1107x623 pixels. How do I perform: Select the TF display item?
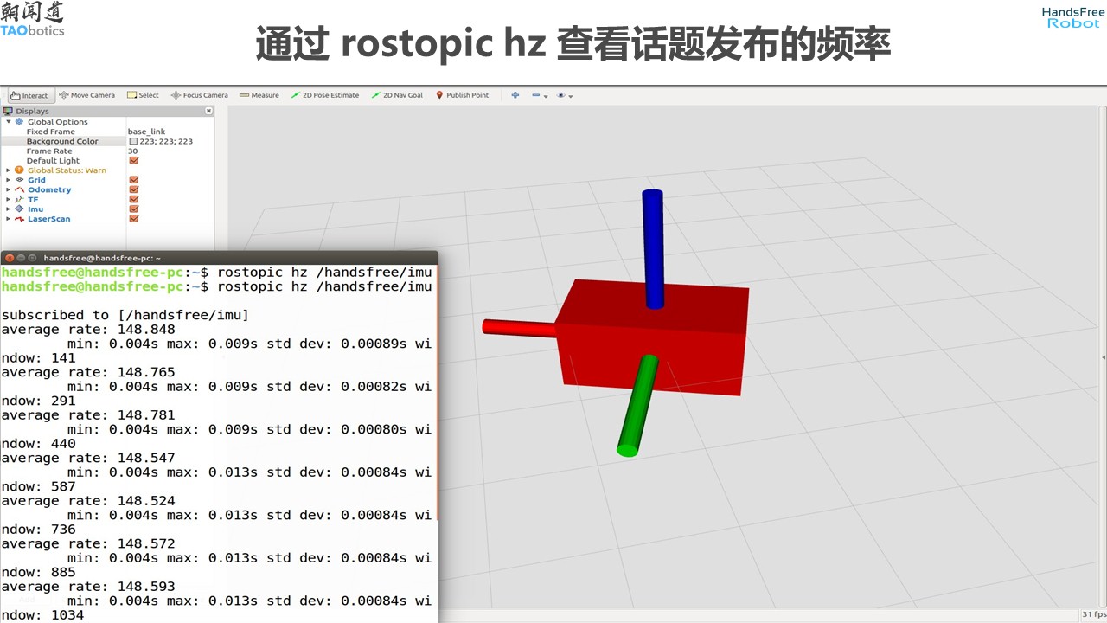point(33,199)
